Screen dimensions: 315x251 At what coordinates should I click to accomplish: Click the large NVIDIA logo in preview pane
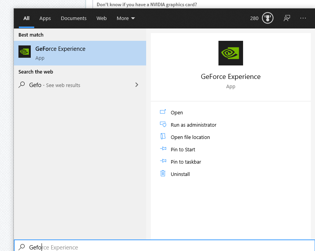231,53
